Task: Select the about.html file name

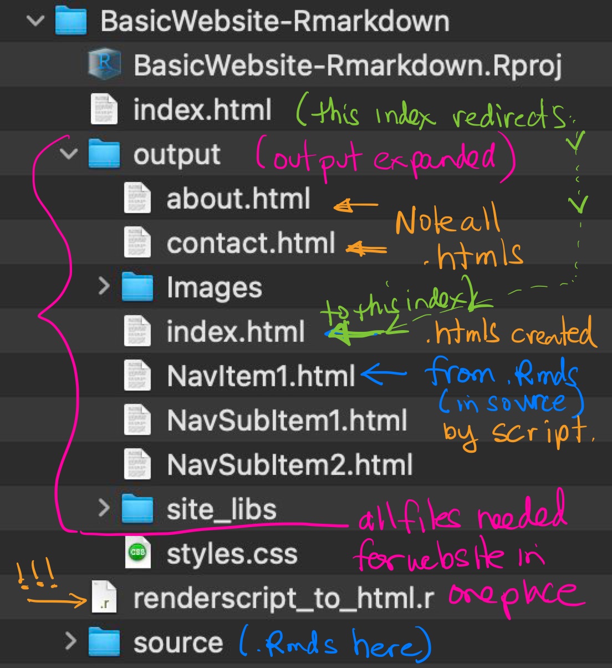Action: pos(238,199)
